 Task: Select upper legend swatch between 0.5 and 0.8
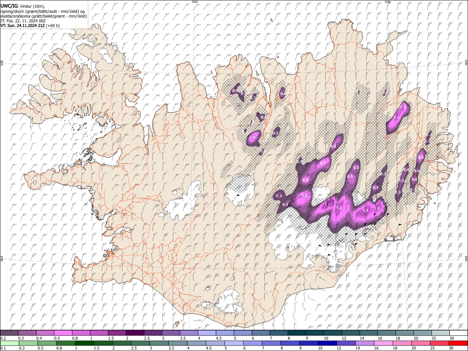click(x=63, y=333)
